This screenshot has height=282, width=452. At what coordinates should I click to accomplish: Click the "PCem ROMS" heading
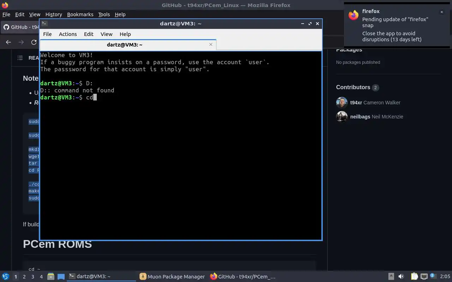(57, 244)
